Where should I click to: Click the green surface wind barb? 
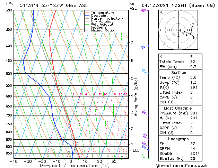click(x=146, y=157)
